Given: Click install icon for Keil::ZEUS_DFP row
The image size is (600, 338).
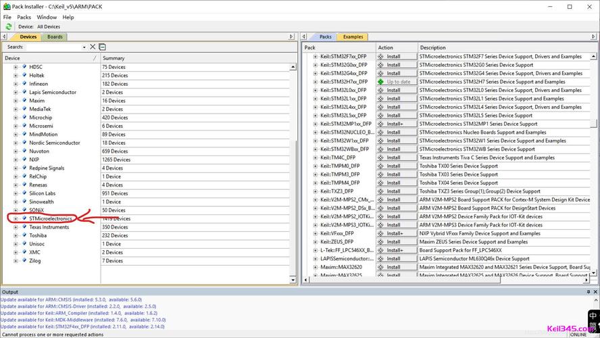Looking at the screenshot, I should [380, 241].
